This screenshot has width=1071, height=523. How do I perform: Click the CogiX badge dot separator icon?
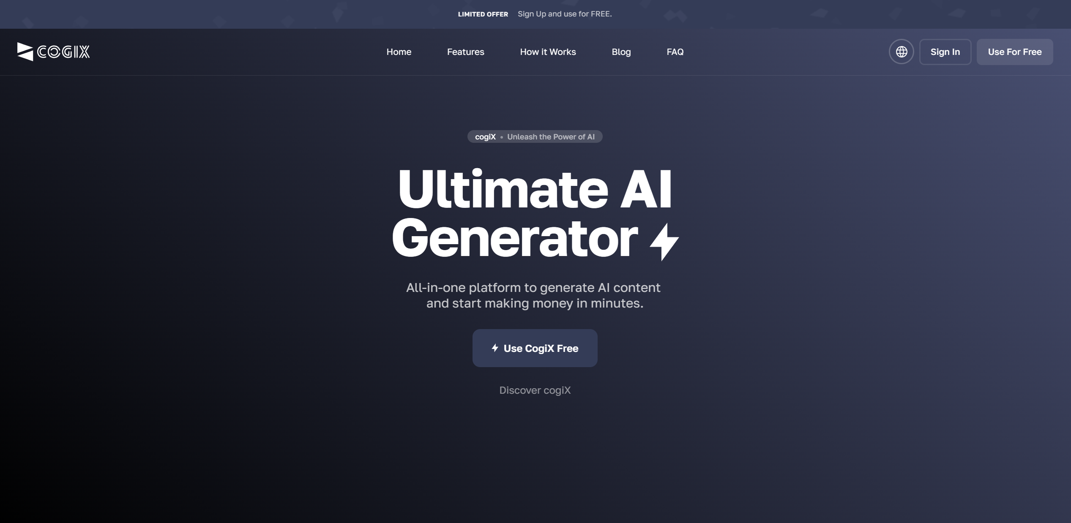coord(501,136)
